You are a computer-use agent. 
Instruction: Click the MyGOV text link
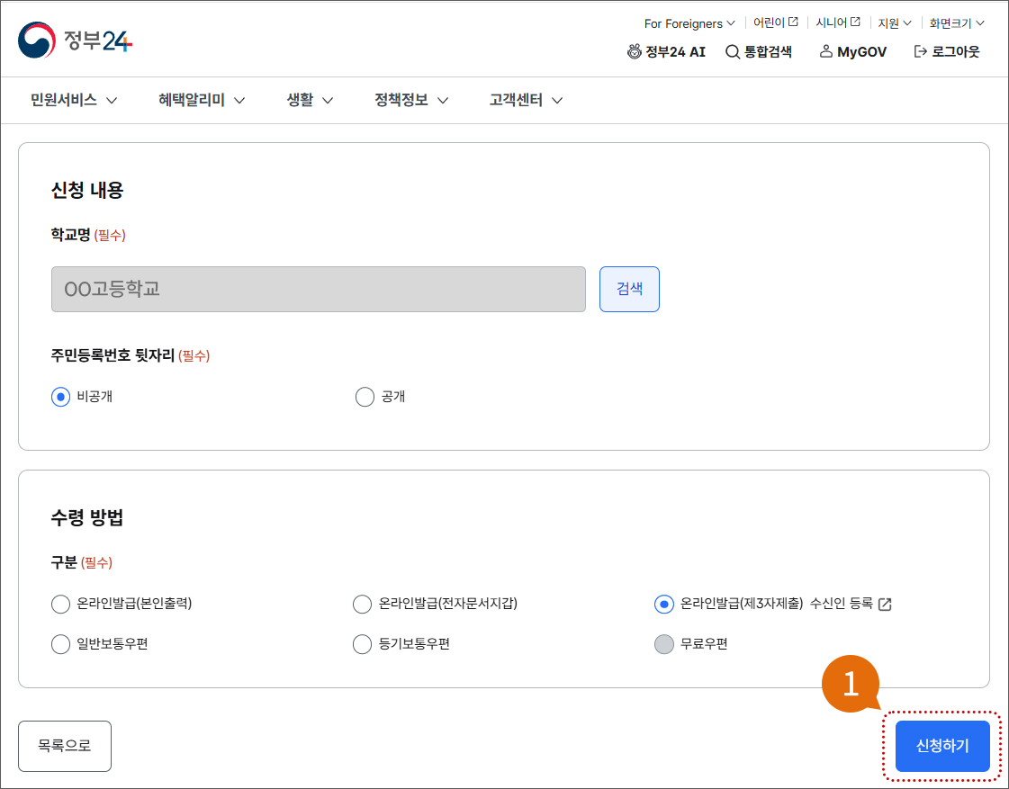pyautogui.click(x=862, y=52)
